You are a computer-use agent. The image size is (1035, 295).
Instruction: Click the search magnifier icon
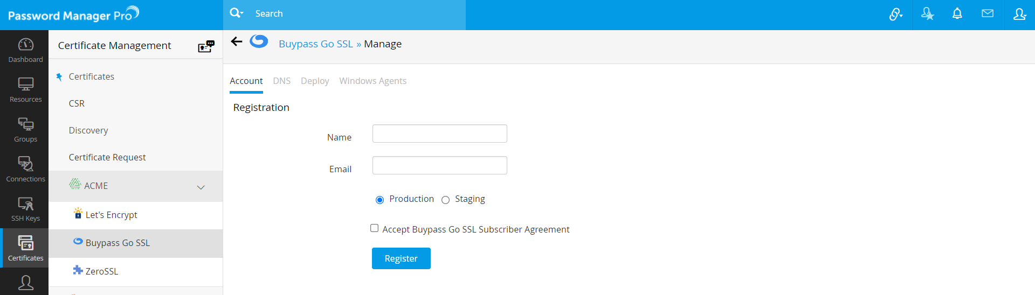click(236, 13)
